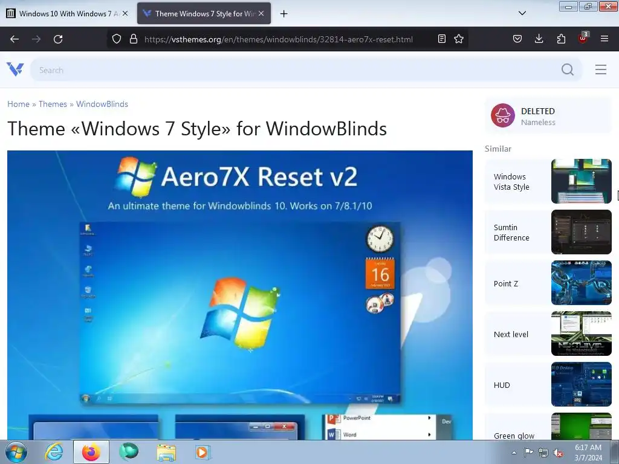Click the VSThemes logo
The height and width of the screenshot is (464, 619).
tap(15, 69)
